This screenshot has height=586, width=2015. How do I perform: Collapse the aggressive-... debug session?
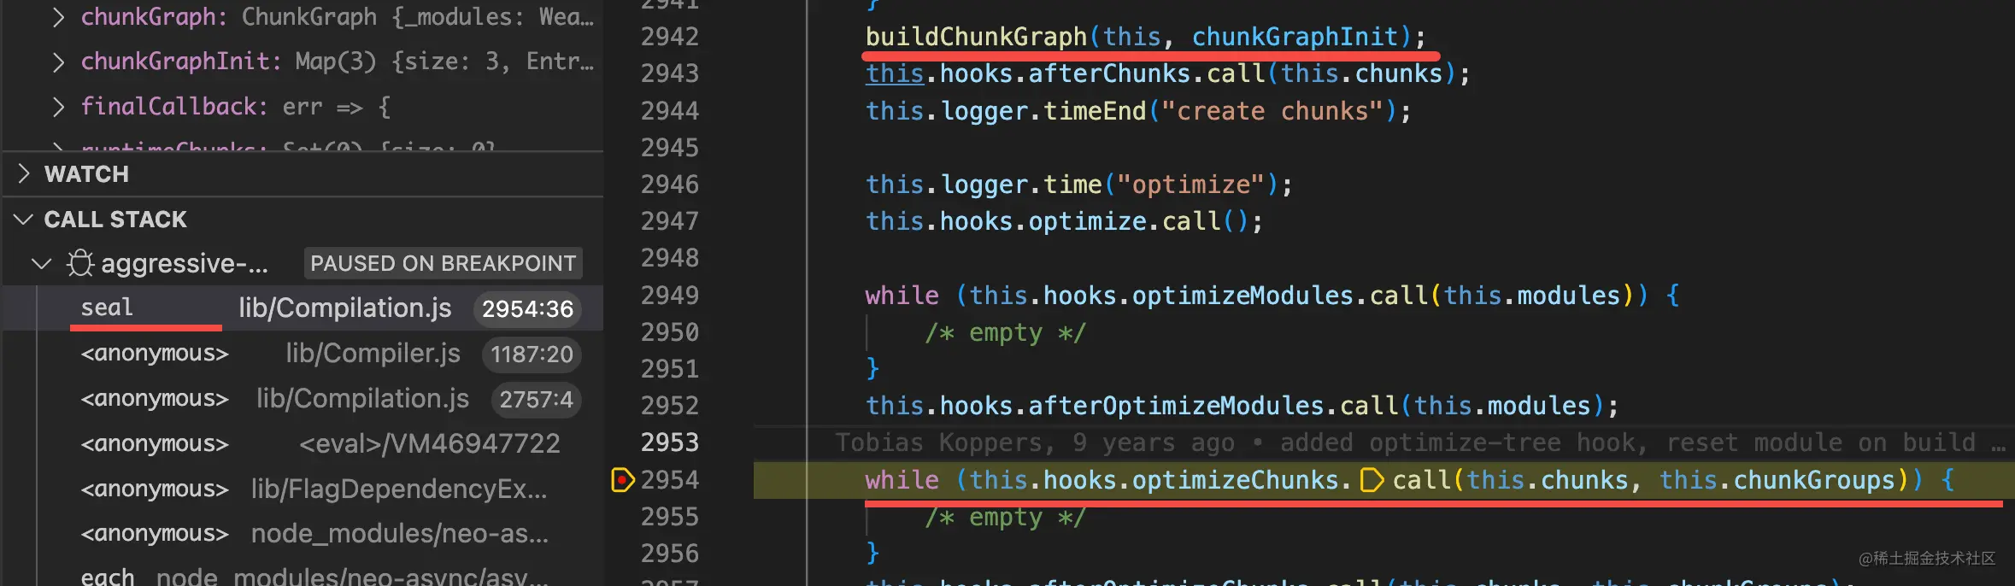click(41, 264)
